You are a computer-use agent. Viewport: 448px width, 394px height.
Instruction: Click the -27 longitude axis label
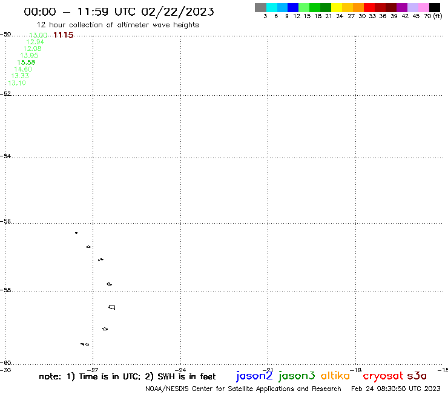tap(93, 370)
